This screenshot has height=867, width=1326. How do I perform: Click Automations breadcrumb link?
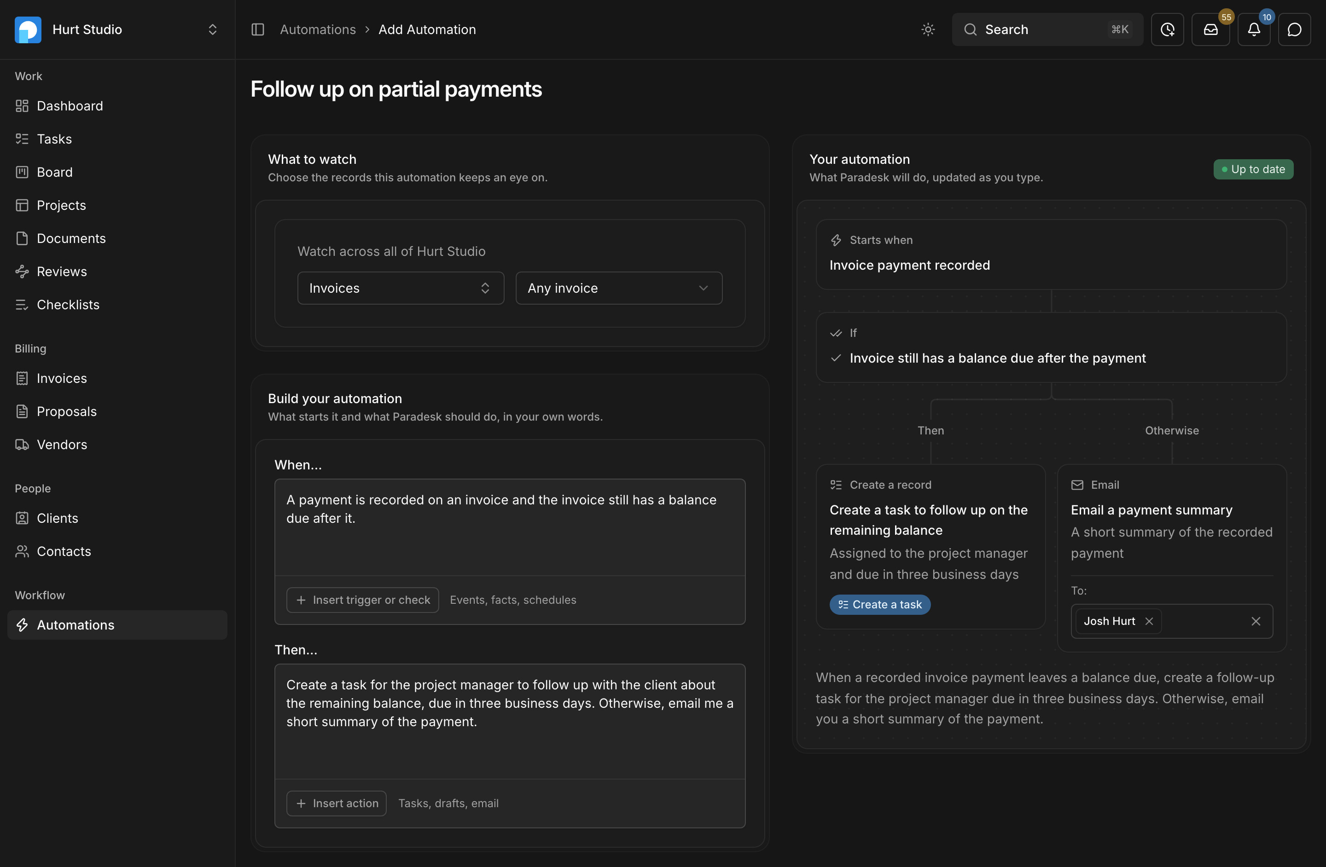click(318, 29)
